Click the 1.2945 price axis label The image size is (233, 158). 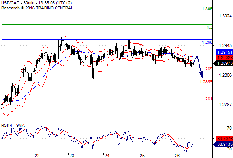225,46
